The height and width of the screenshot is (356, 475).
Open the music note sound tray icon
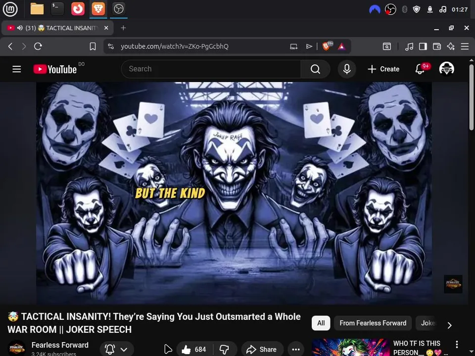point(442,9)
